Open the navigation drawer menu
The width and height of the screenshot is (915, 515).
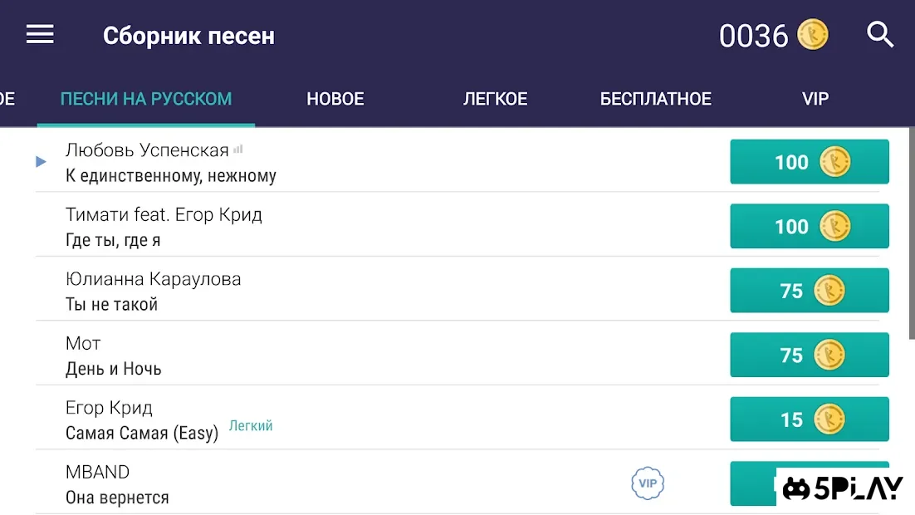point(40,34)
